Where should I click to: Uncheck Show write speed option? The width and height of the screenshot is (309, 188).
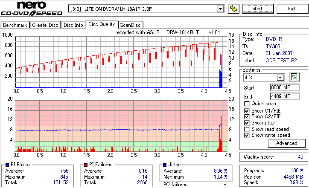point(247,135)
